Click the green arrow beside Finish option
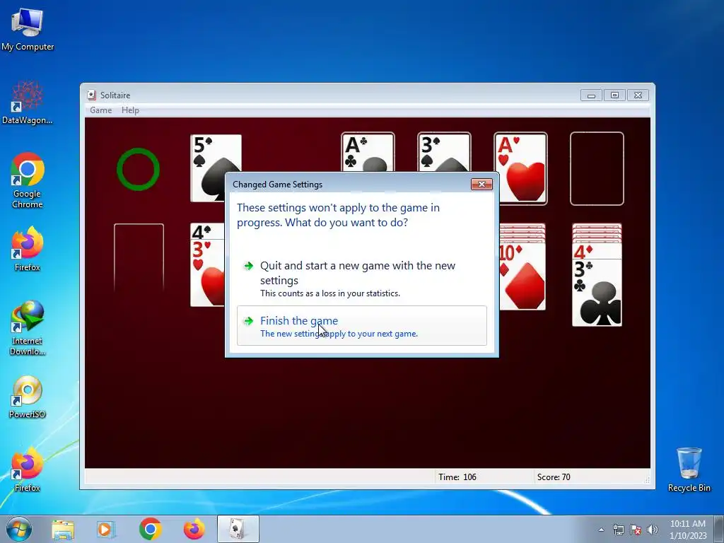Image resolution: width=724 pixels, height=543 pixels. pos(248,321)
